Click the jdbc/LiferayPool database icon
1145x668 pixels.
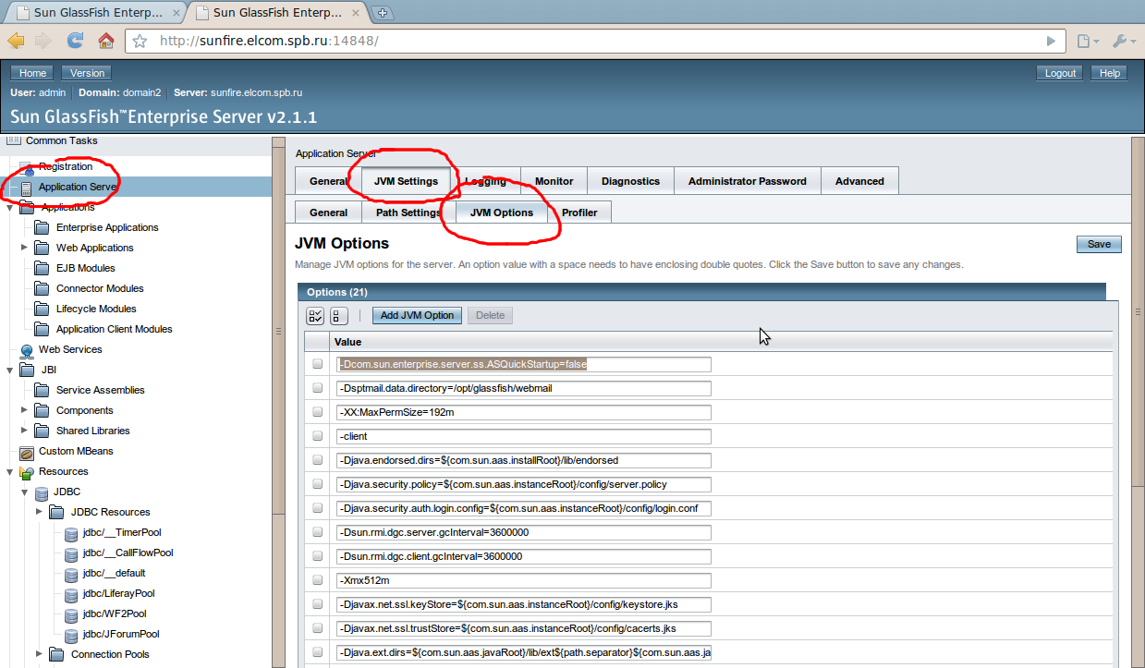pos(71,594)
